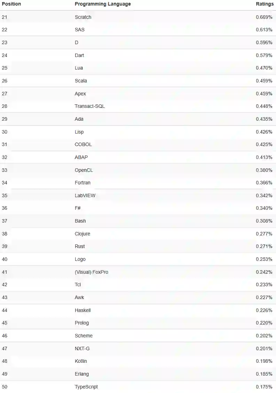Click position number 30
The width and height of the screenshot is (276, 393).
point(5,132)
